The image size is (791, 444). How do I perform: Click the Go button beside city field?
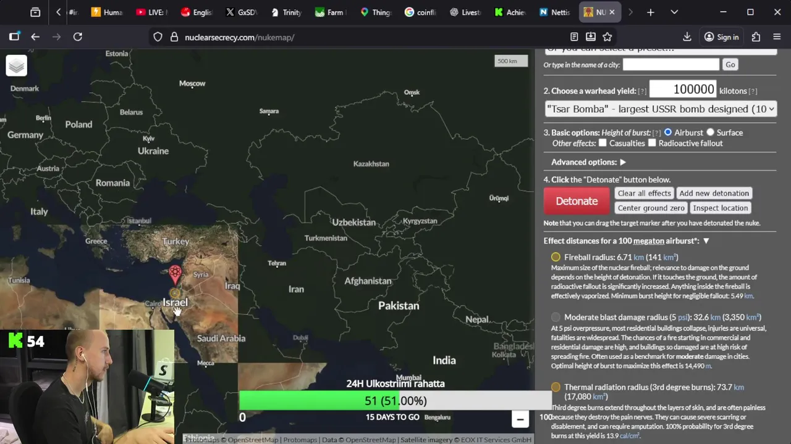tap(730, 65)
